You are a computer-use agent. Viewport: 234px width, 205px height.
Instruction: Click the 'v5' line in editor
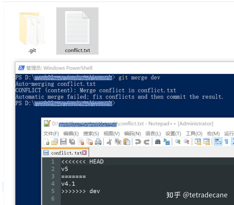pyautogui.click(x=65, y=169)
